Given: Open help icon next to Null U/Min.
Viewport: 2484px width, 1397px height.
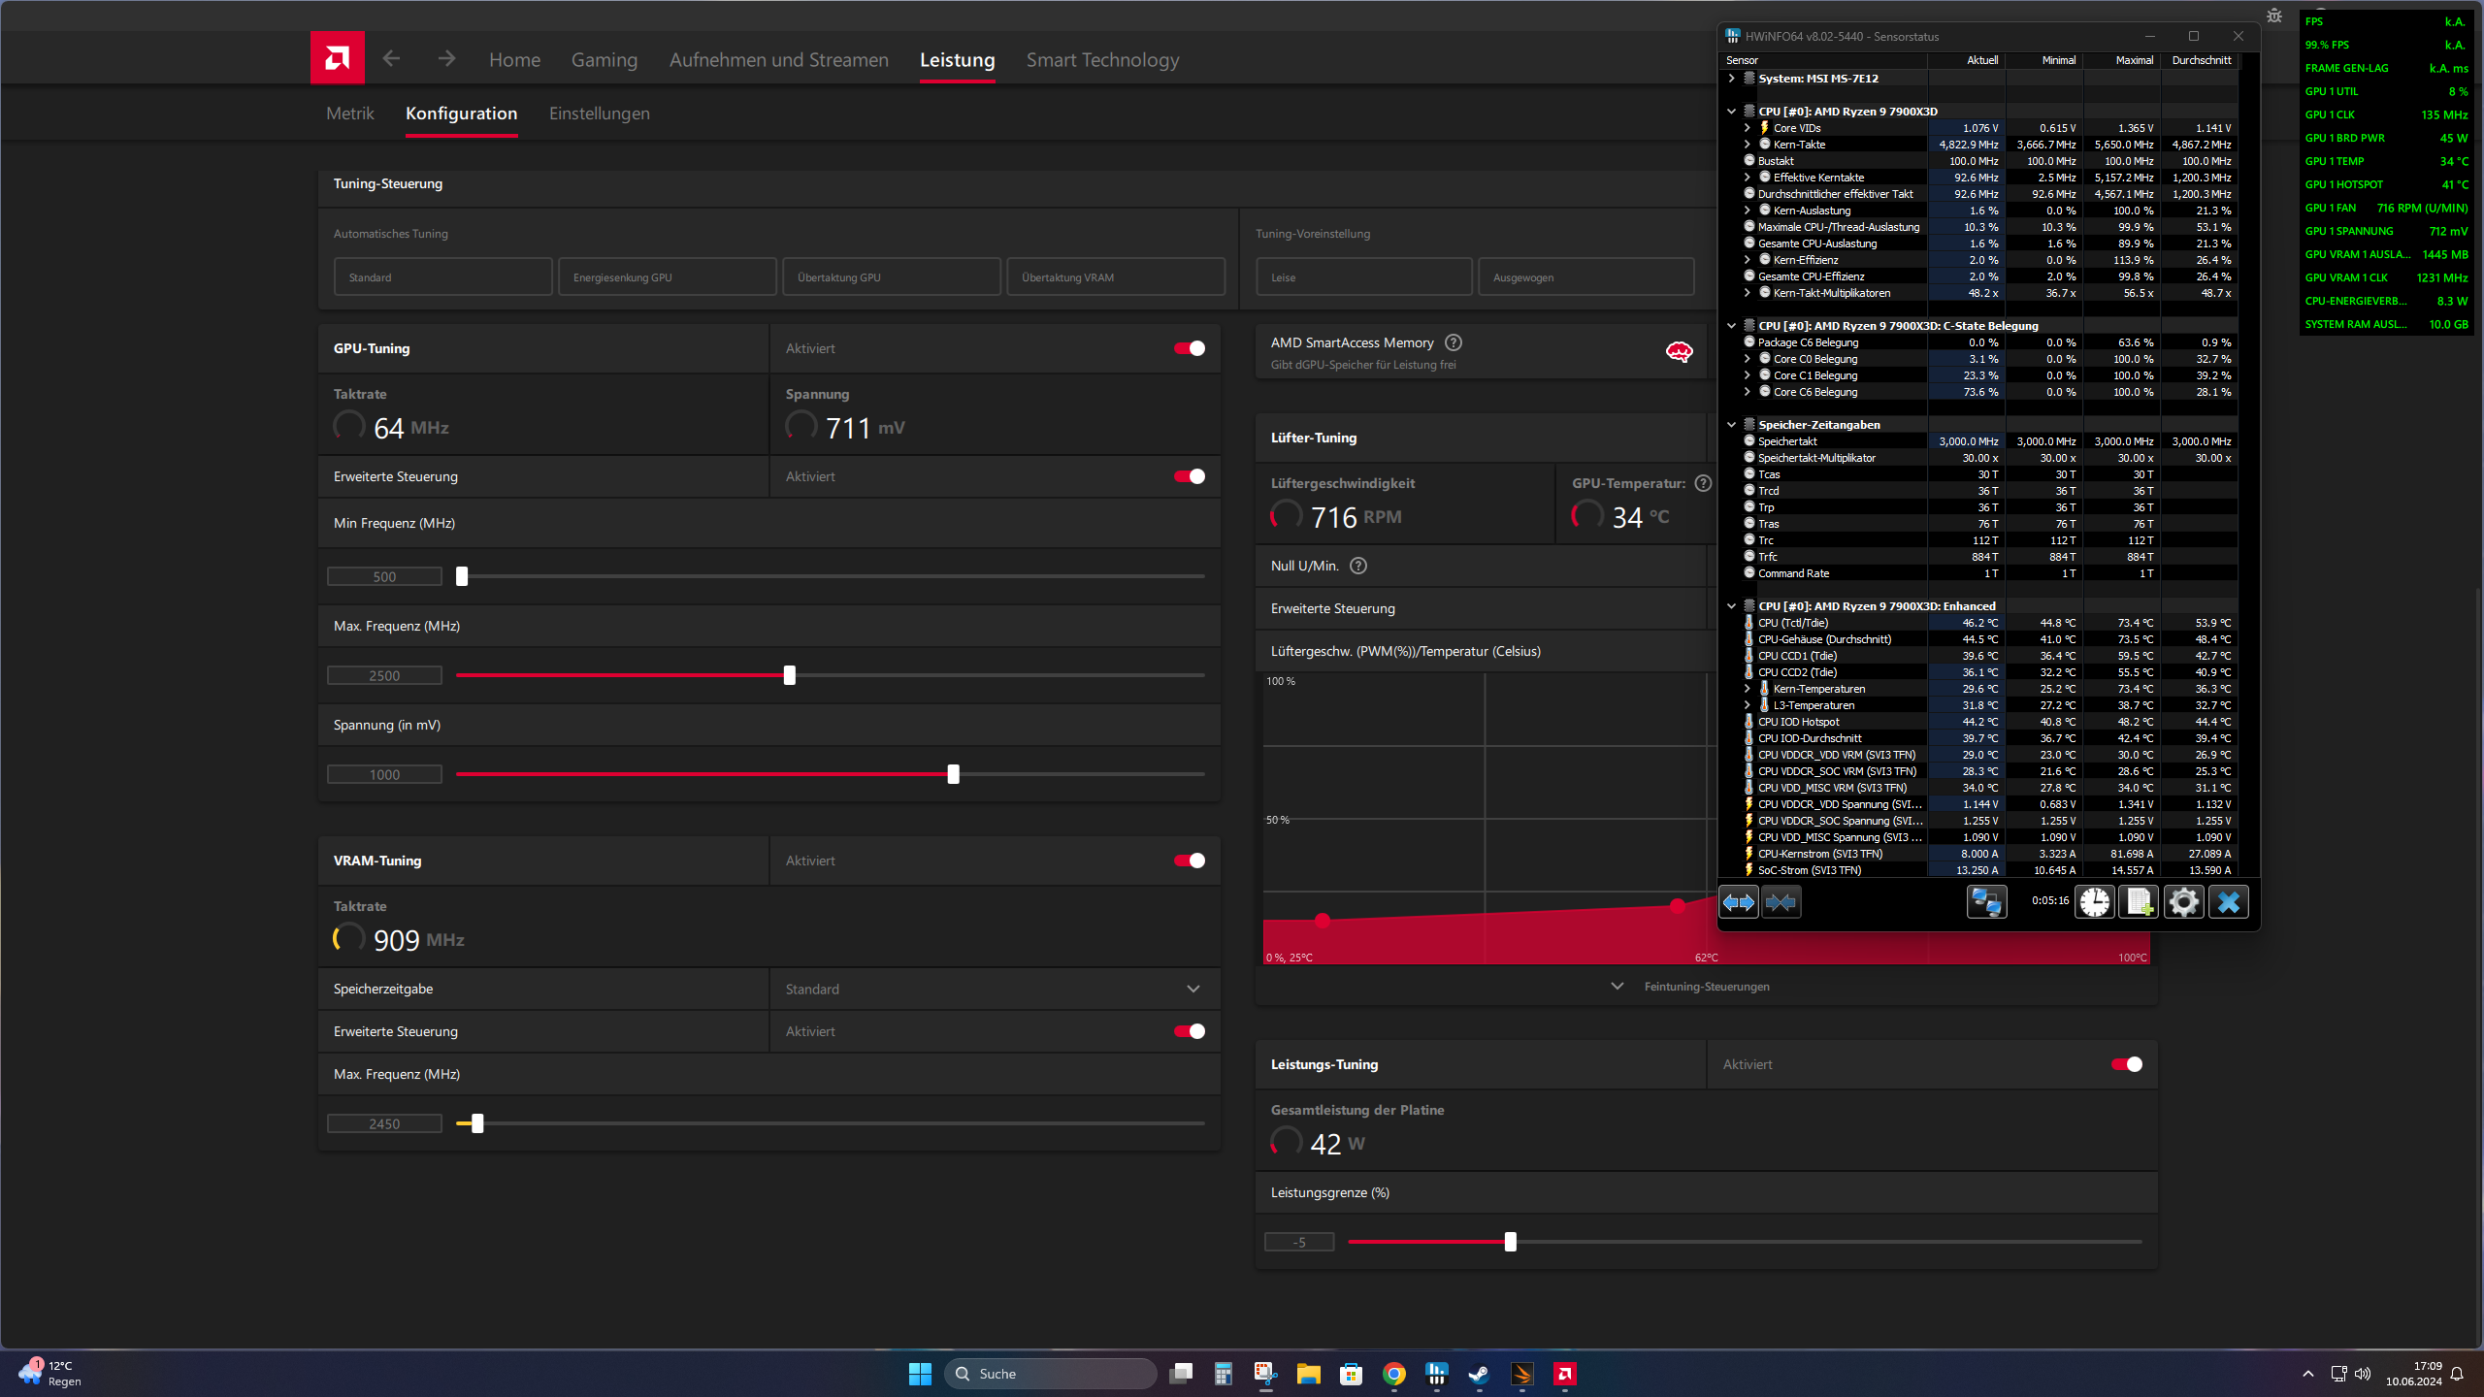Looking at the screenshot, I should click(1358, 566).
